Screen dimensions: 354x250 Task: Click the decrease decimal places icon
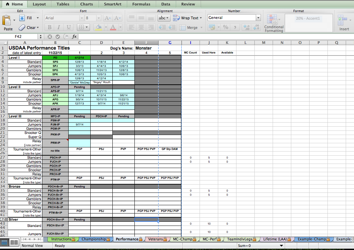[x=256, y=27]
